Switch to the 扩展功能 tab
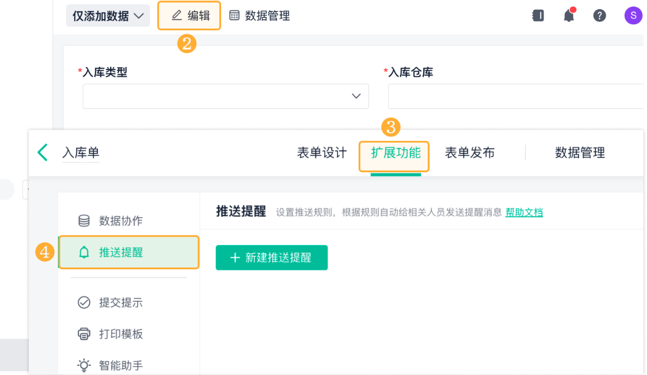 coord(396,153)
